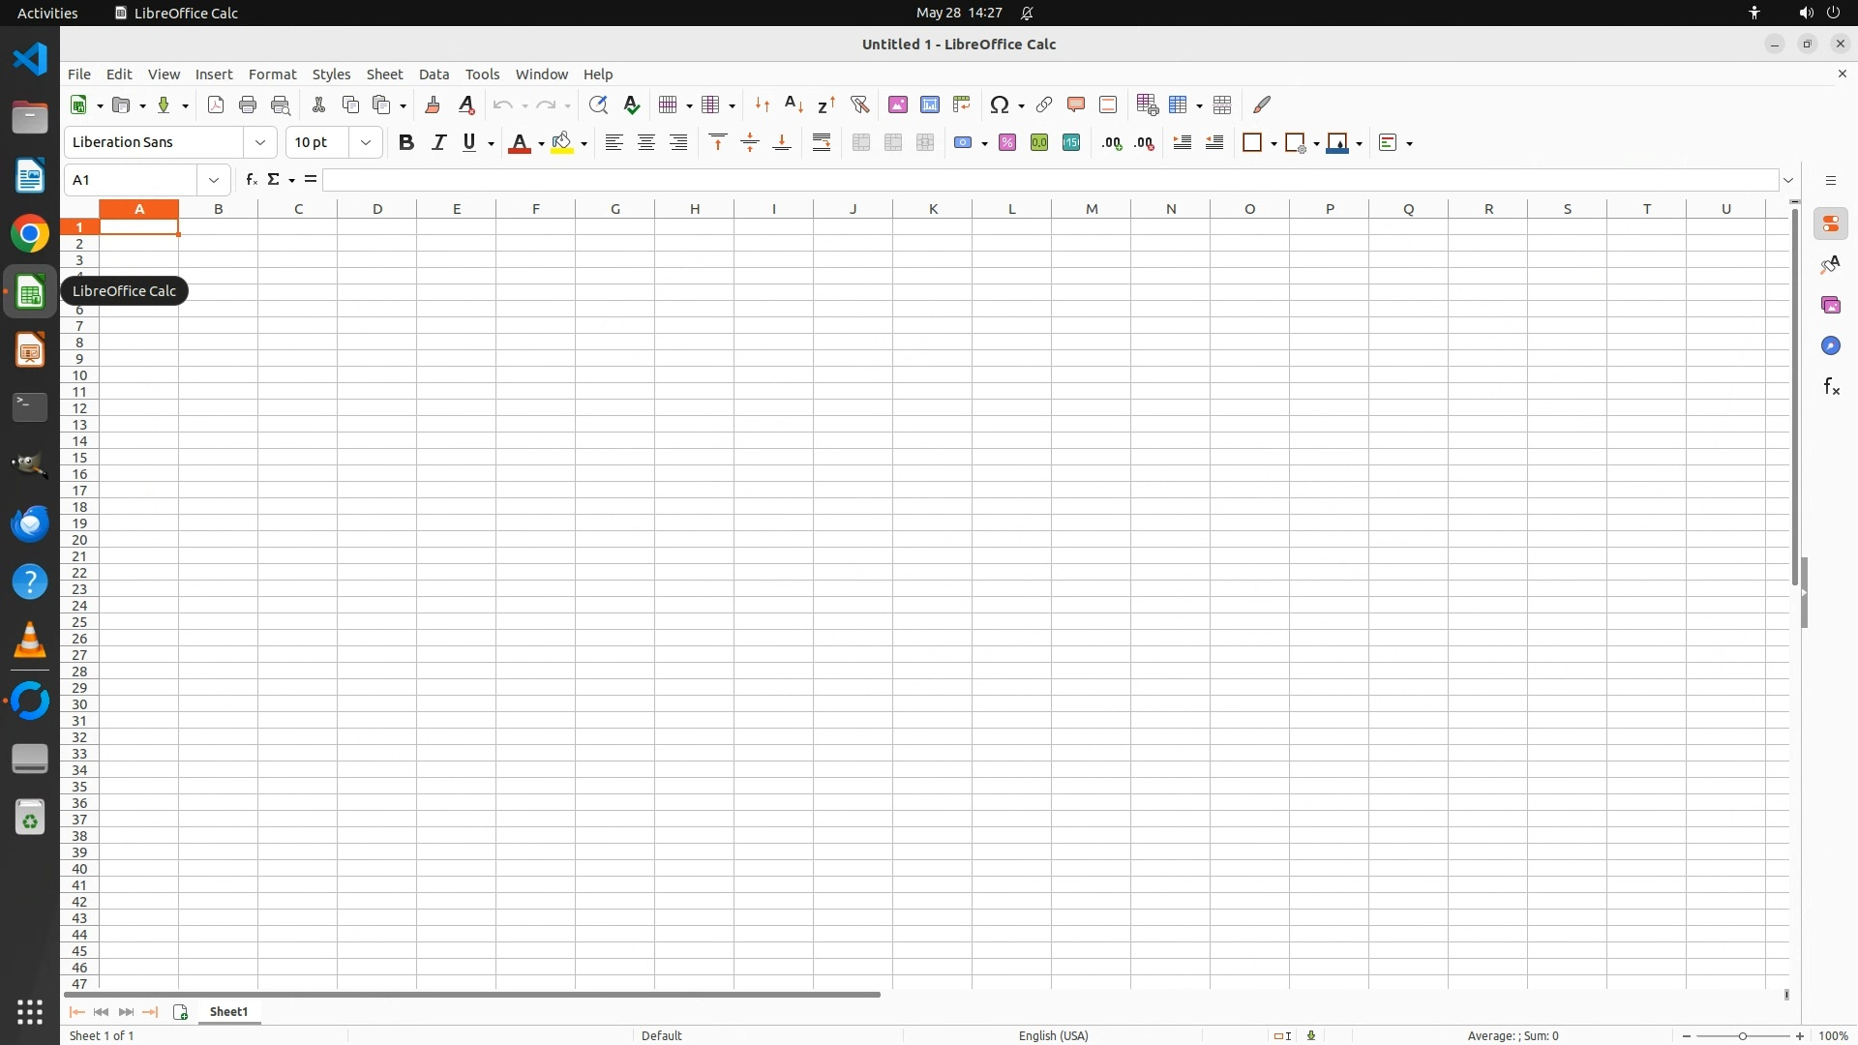Screen dimensions: 1858x1045
Task: Click the Insert Special Character omega icon
Action: tap(1001, 104)
